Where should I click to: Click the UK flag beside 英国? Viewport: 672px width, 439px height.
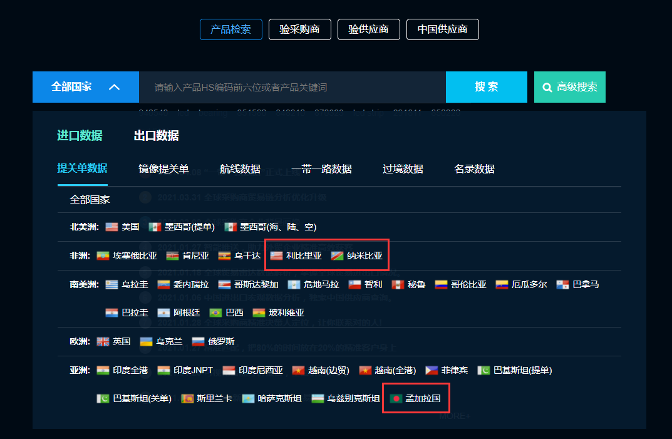(103, 342)
